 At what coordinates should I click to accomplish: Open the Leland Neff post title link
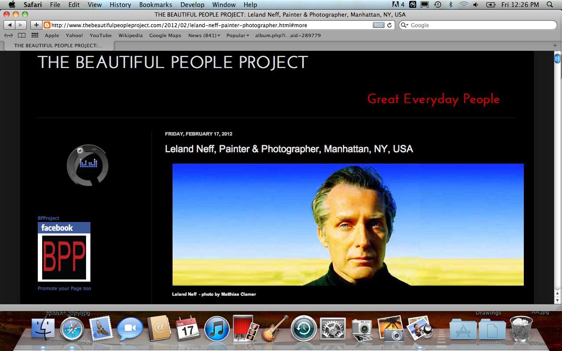point(289,149)
